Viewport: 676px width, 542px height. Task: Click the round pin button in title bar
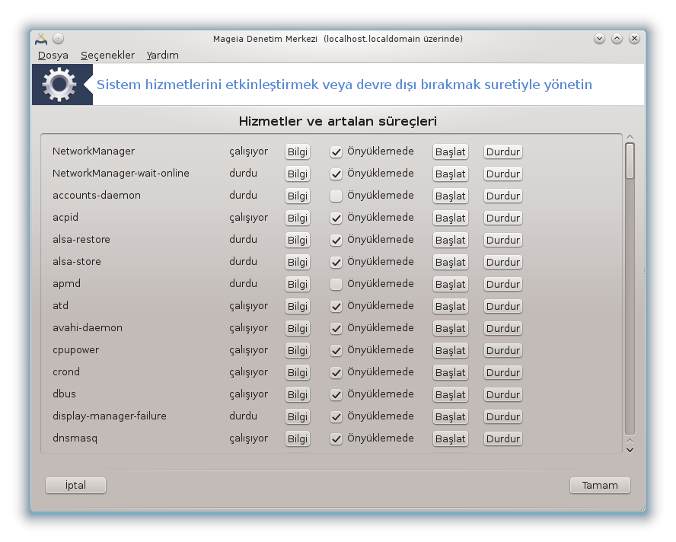click(58, 39)
